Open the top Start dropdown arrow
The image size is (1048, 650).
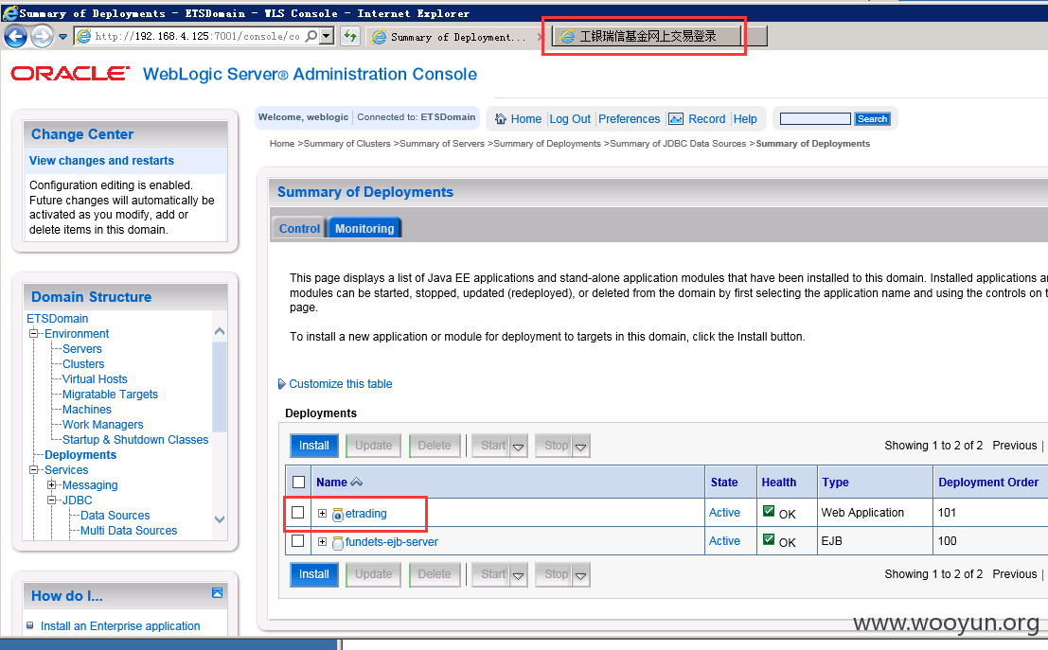click(x=519, y=447)
